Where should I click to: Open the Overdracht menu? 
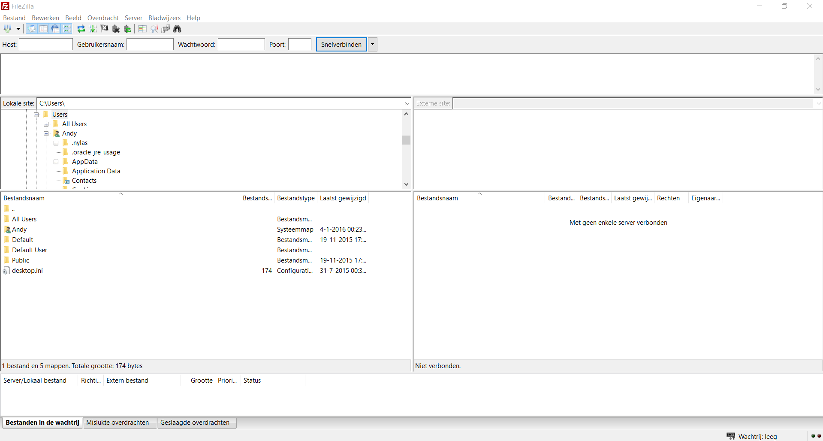click(103, 18)
